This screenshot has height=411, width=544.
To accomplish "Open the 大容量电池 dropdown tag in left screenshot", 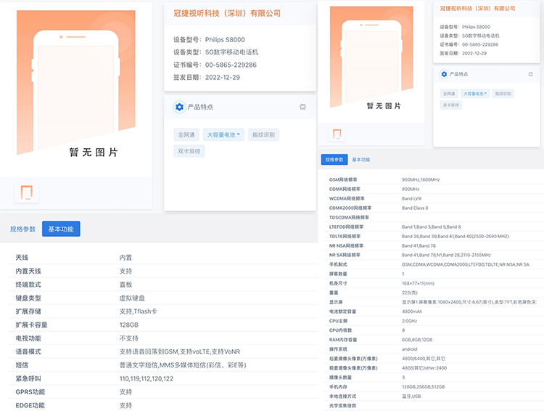I will (223, 135).
